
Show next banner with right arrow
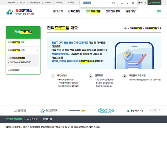pos(160,110)
